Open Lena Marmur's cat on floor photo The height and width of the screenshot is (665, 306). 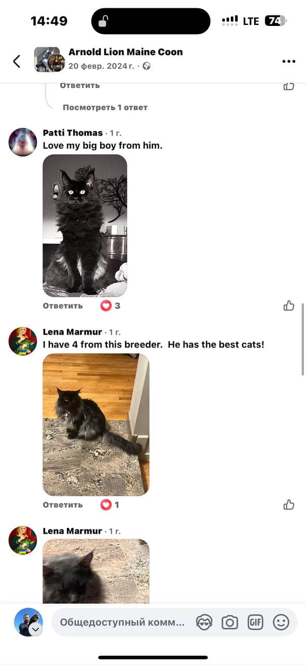coord(96,424)
